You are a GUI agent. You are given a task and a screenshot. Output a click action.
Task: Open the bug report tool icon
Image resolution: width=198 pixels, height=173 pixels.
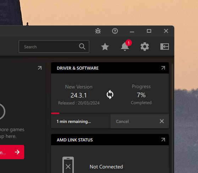tap(98, 31)
